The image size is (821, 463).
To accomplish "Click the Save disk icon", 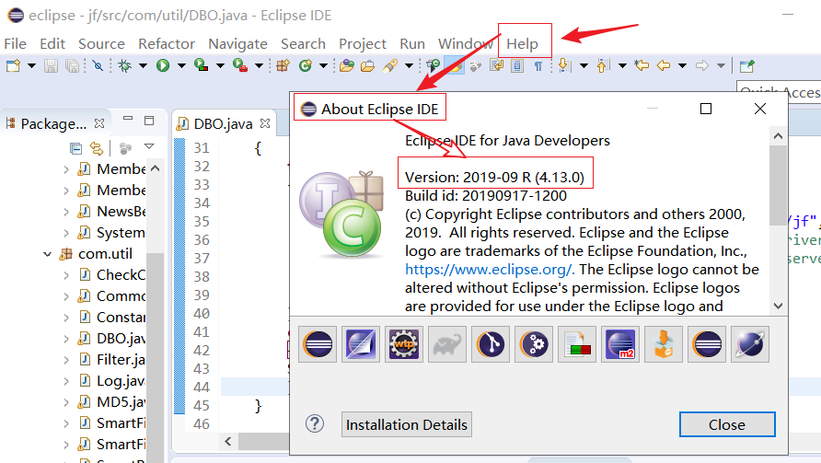I will pos(51,66).
